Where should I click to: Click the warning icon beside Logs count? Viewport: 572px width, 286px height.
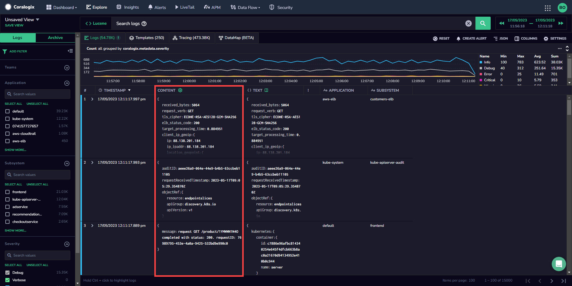(x=118, y=38)
